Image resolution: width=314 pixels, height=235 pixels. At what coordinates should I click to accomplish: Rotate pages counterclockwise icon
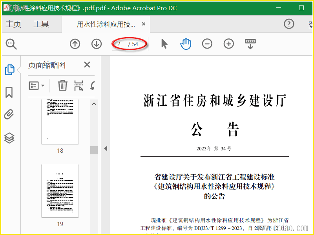pos(93,86)
